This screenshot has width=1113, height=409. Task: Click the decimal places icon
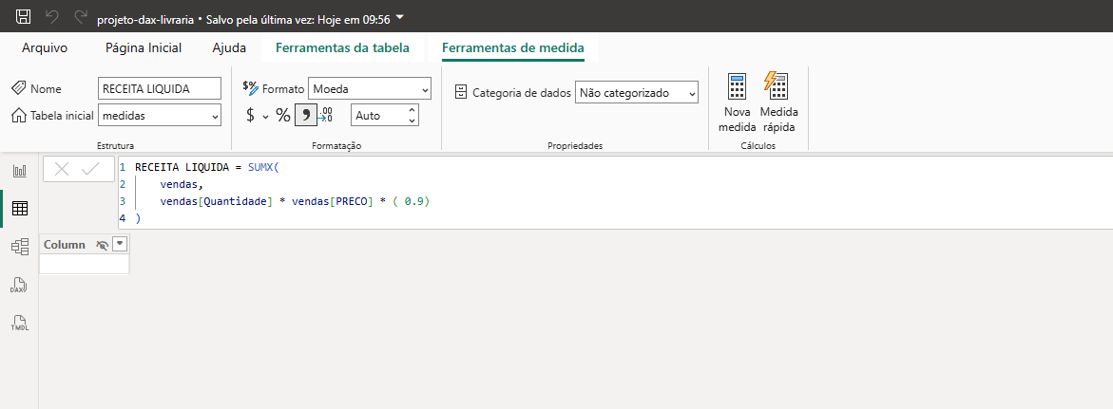pyautogui.click(x=327, y=115)
